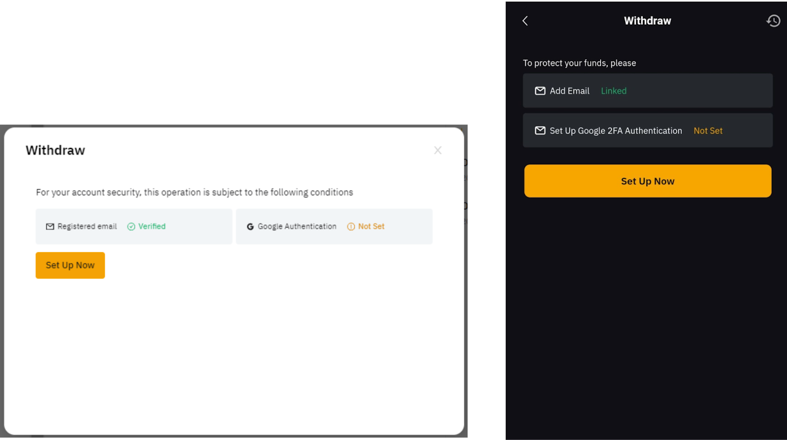Click the green Verified status text
The width and height of the screenshot is (787, 440).
(x=151, y=227)
